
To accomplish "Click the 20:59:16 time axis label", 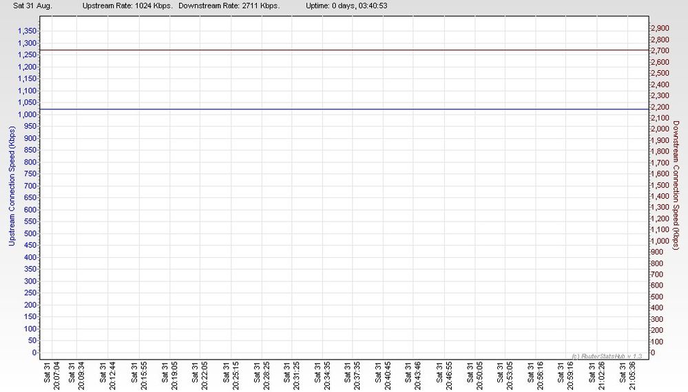I will click(x=570, y=375).
